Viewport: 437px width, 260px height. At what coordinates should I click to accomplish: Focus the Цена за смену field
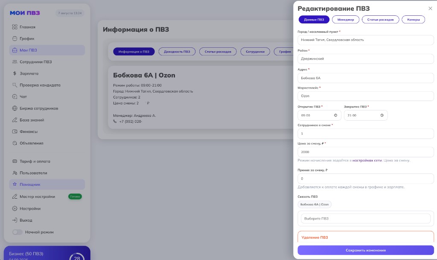[x=366, y=152]
